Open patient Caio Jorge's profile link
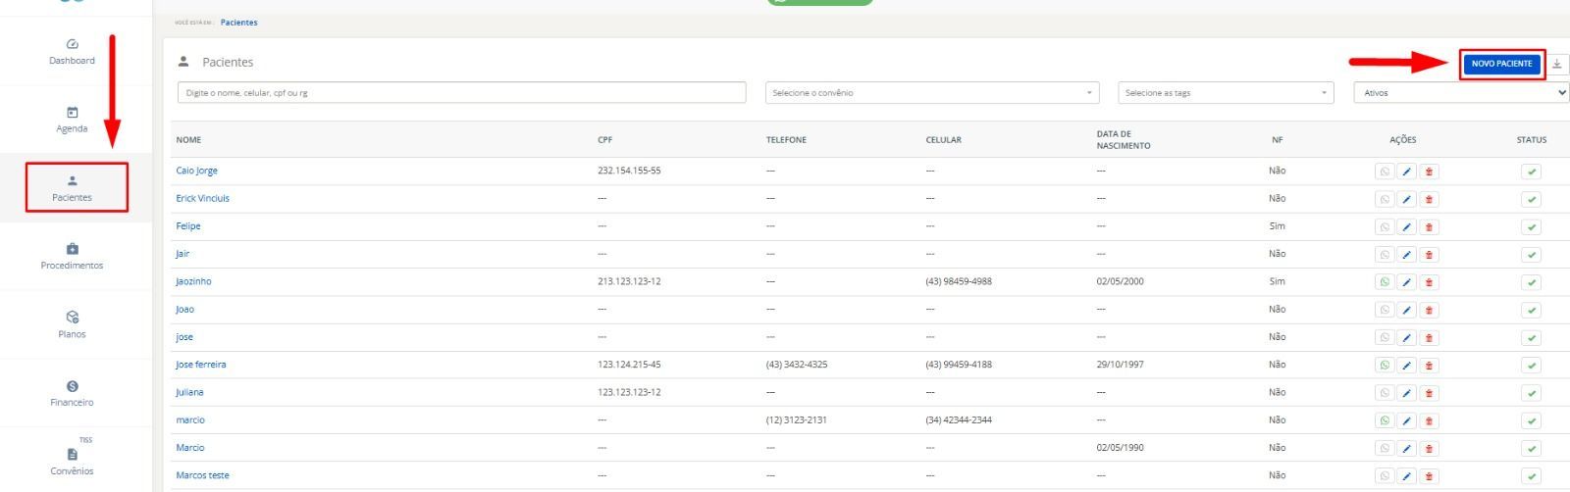Screen dimensions: 1570x492 [x=197, y=171]
